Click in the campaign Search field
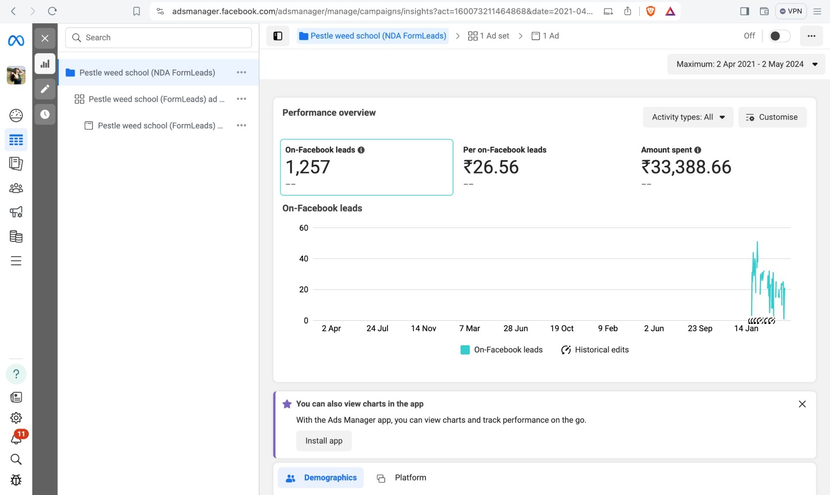The image size is (830, 495). [x=158, y=38]
